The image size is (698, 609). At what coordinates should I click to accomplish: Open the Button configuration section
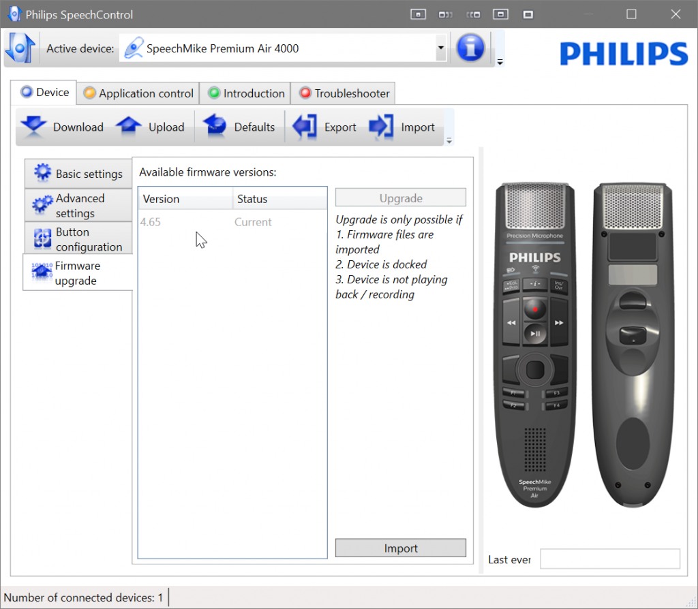pyautogui.click(x=78, y=239)
